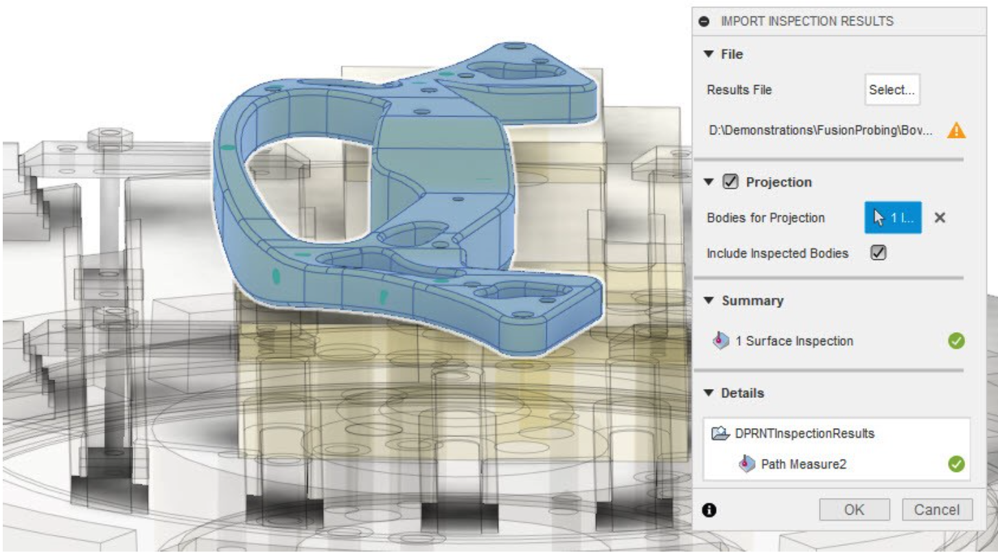Click the D:\Demonstrations\FusionProbing file path text
Viewport: 998px width, 553px height.
[820, 131]
